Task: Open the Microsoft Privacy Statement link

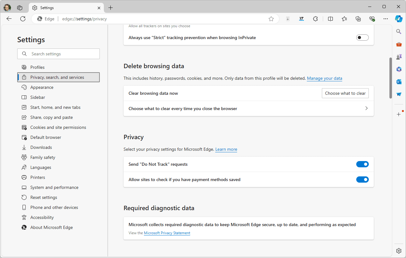Action: tap(167, 233)
